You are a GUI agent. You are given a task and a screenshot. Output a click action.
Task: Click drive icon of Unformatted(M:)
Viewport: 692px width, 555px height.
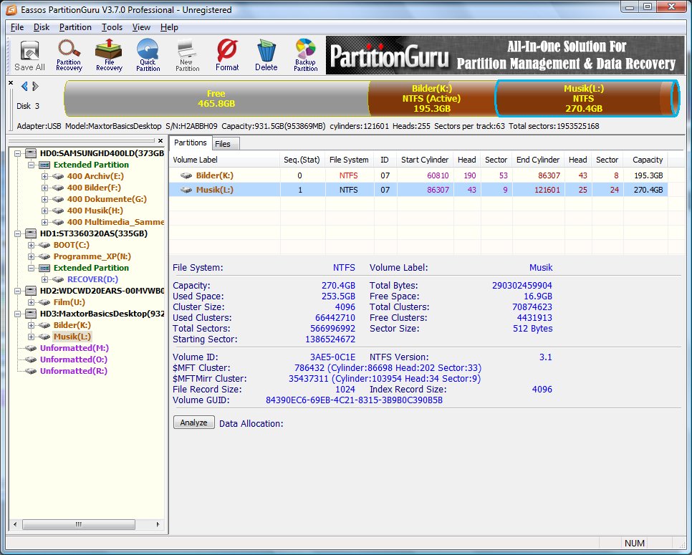[31, 348]
